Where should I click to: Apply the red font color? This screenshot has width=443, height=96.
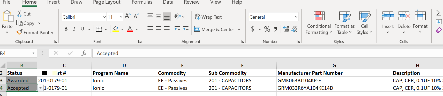pos(130,29)
